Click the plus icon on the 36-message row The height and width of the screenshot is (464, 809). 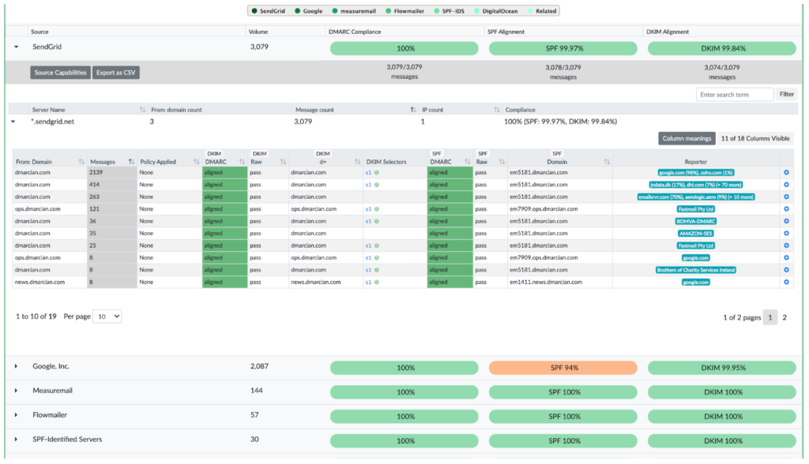786,221
